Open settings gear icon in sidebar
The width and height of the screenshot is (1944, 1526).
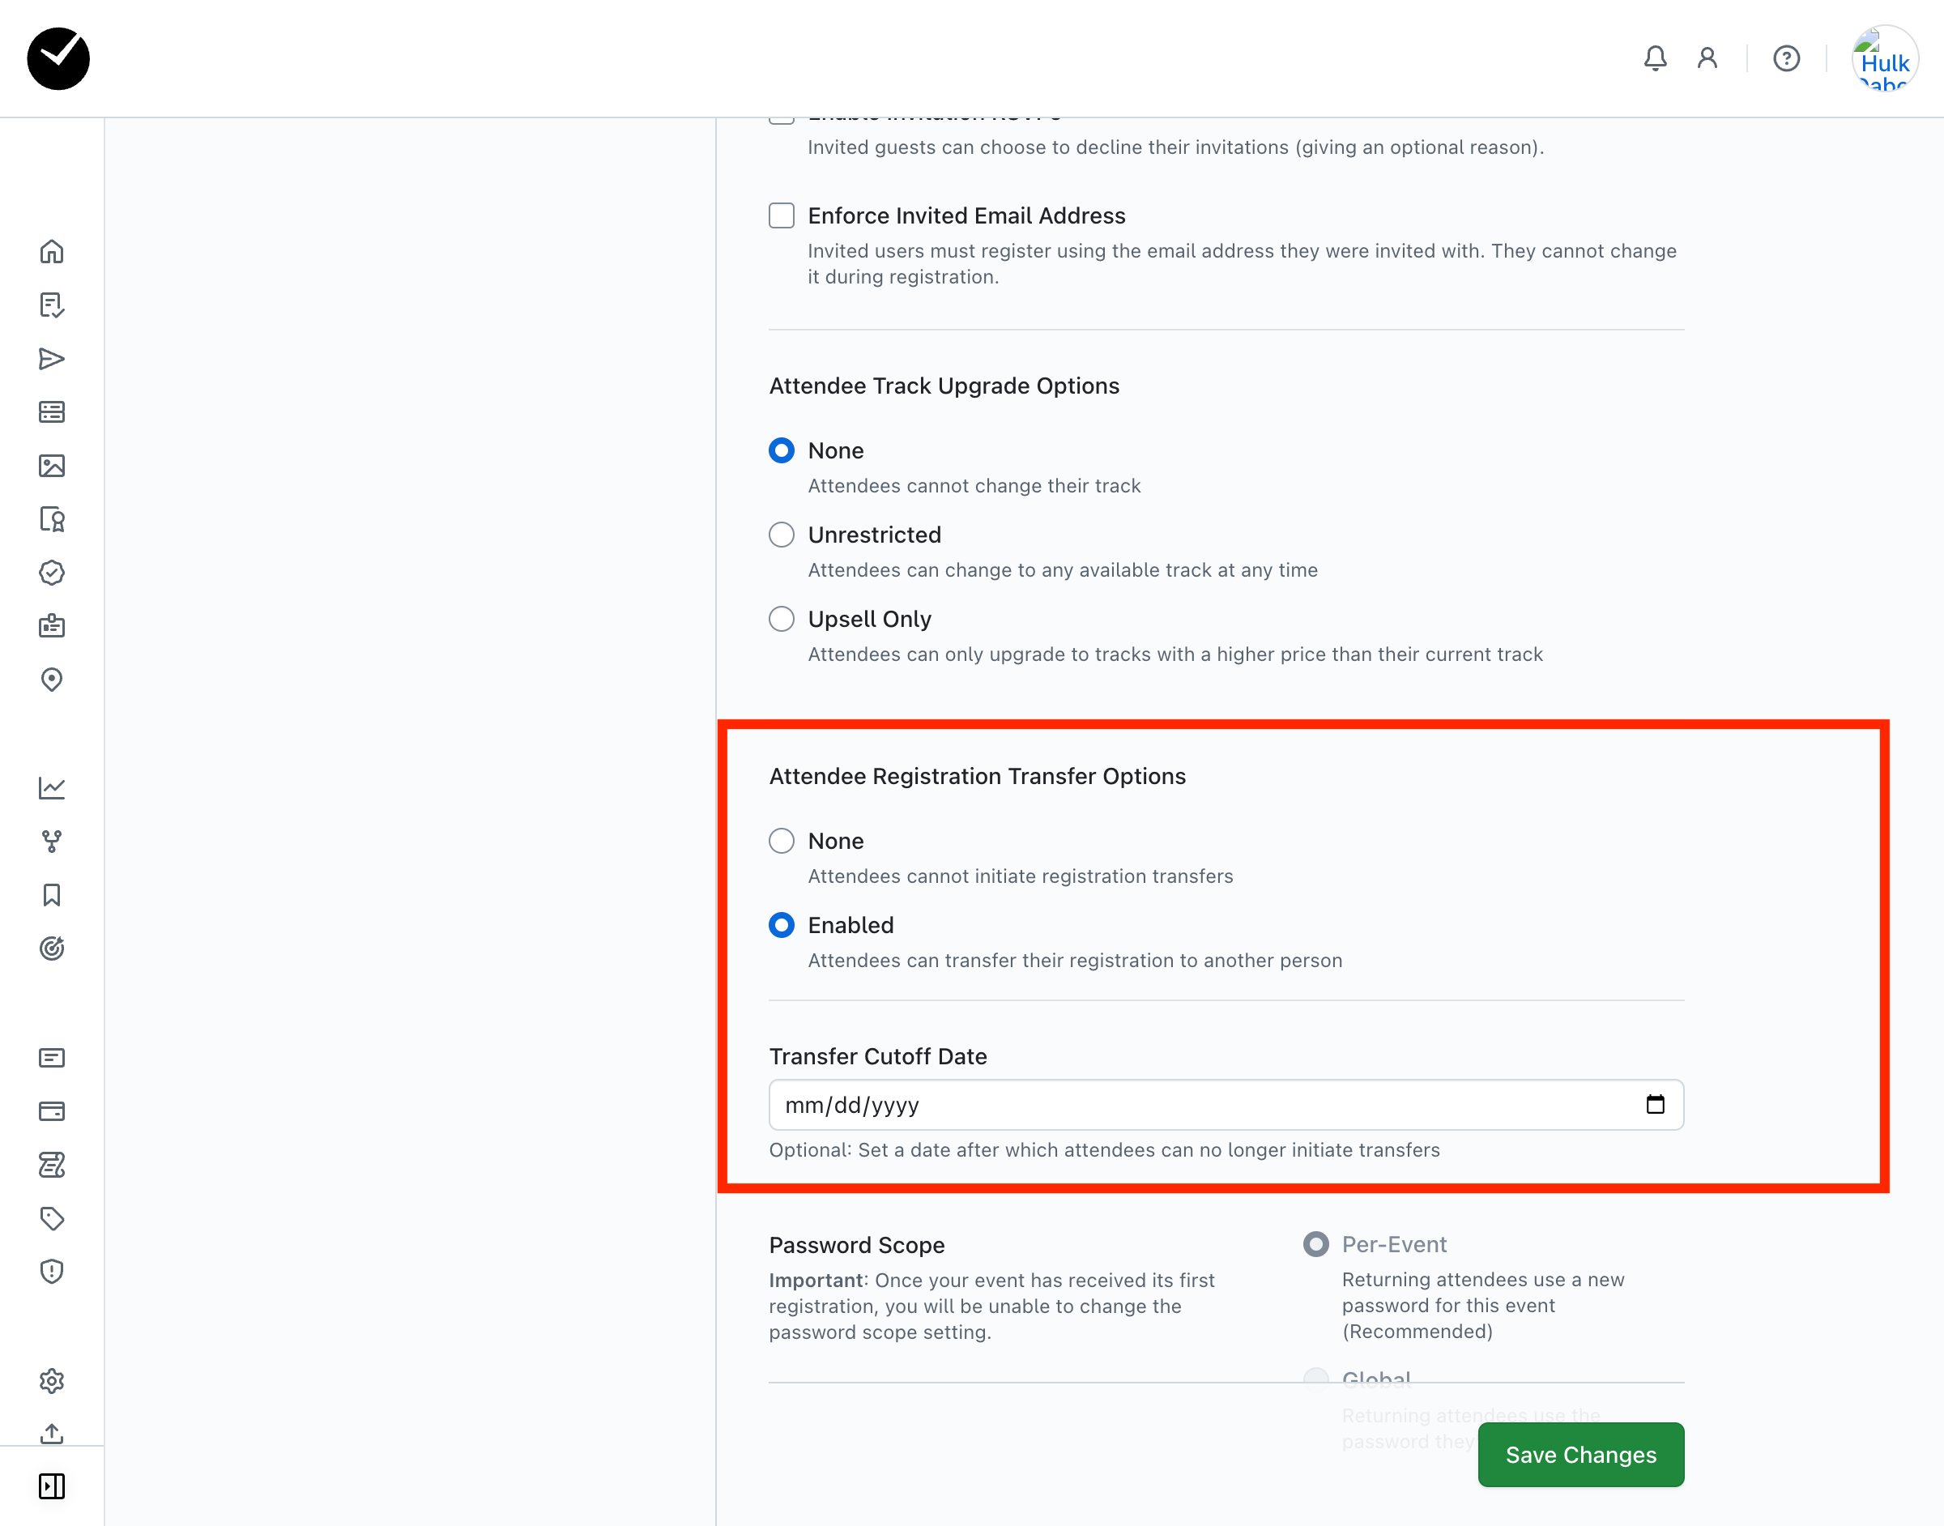tap(52, 1380)
